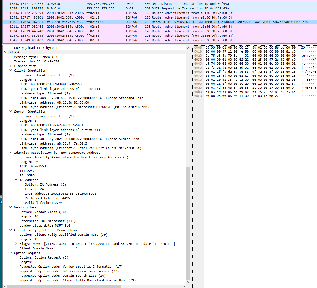
Task: Collapse the Server Identifier node
Action: pyautogui.click(x=11, y=112)
